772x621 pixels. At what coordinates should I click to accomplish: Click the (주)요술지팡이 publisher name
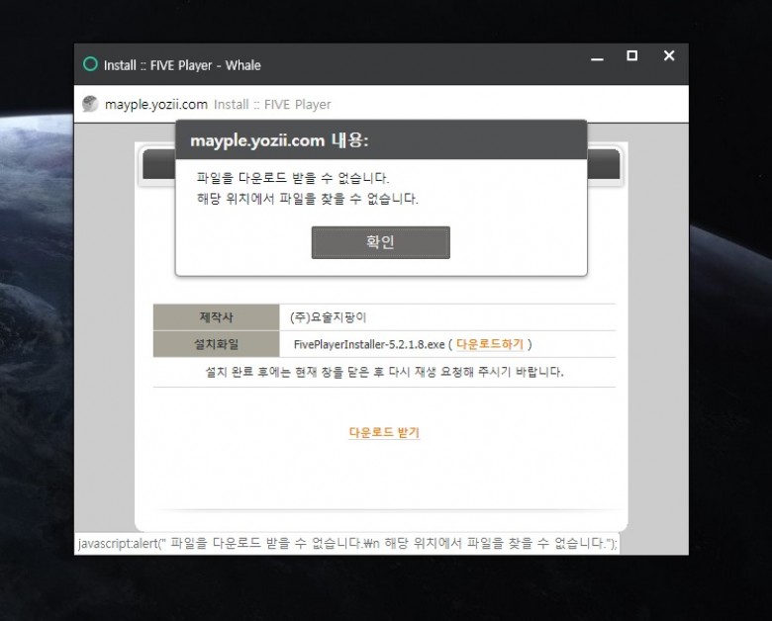click(x=322, y=317)
